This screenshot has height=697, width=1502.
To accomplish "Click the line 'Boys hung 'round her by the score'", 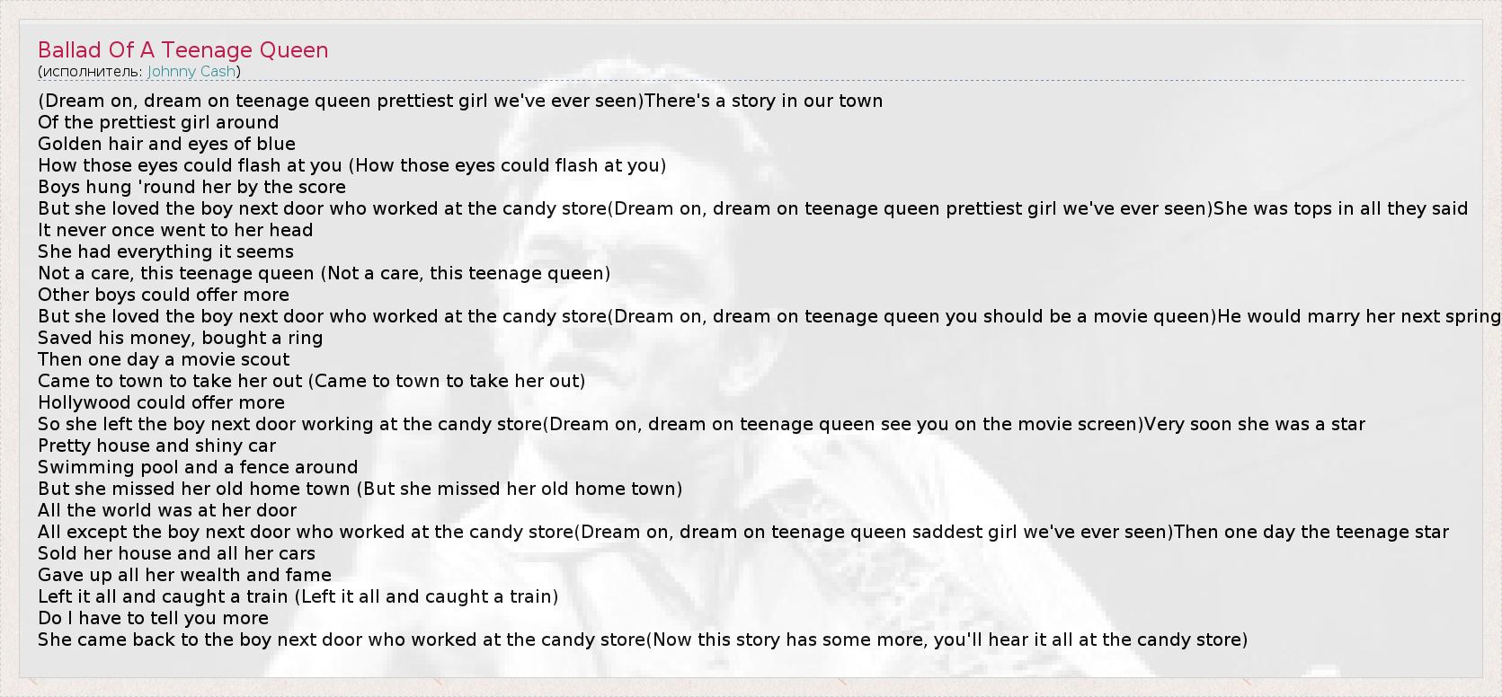I will click(191, 187).
